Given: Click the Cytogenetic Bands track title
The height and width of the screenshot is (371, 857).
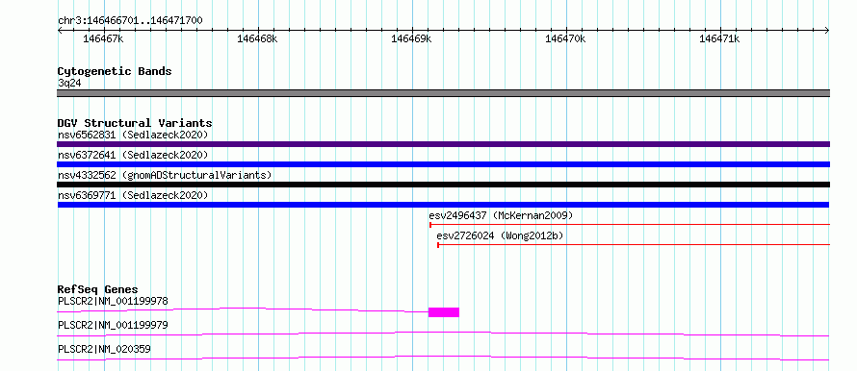Looking at the screenshot, I should [x=115, y=71].
